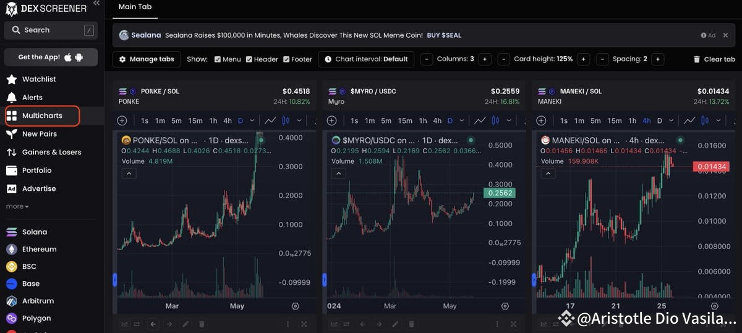Increase the Spacing value
Image resolution: width=742 pixels, height=333 pixels.
[658, 59]
